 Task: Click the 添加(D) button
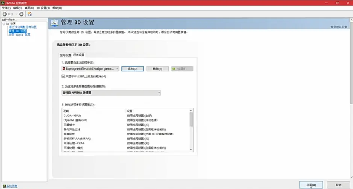(x=133, y=69)
